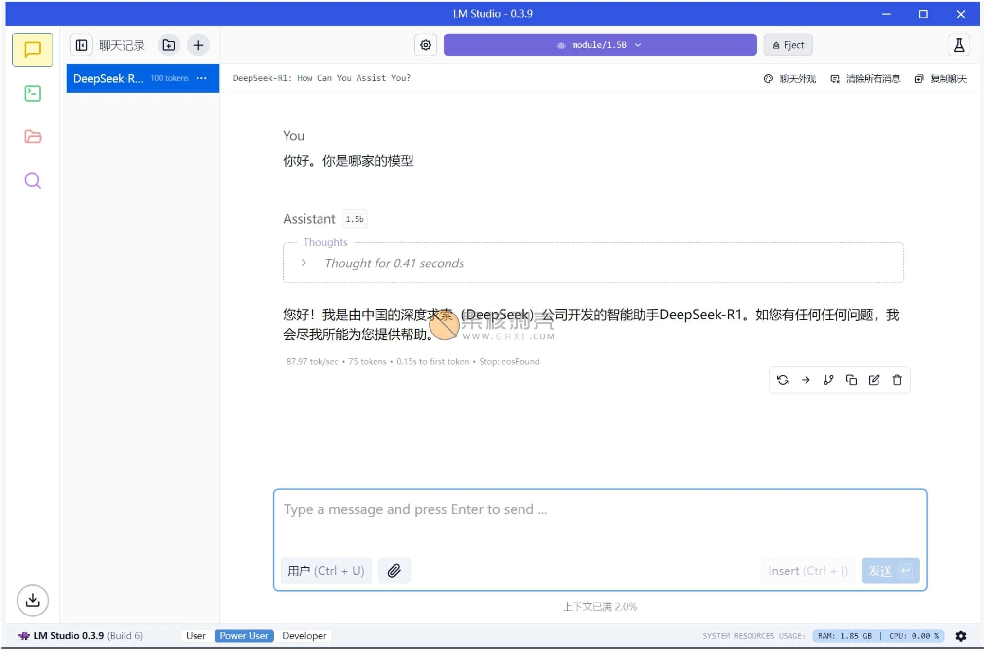
Task: Open chat settings gear near model selector
Action: 425,45
